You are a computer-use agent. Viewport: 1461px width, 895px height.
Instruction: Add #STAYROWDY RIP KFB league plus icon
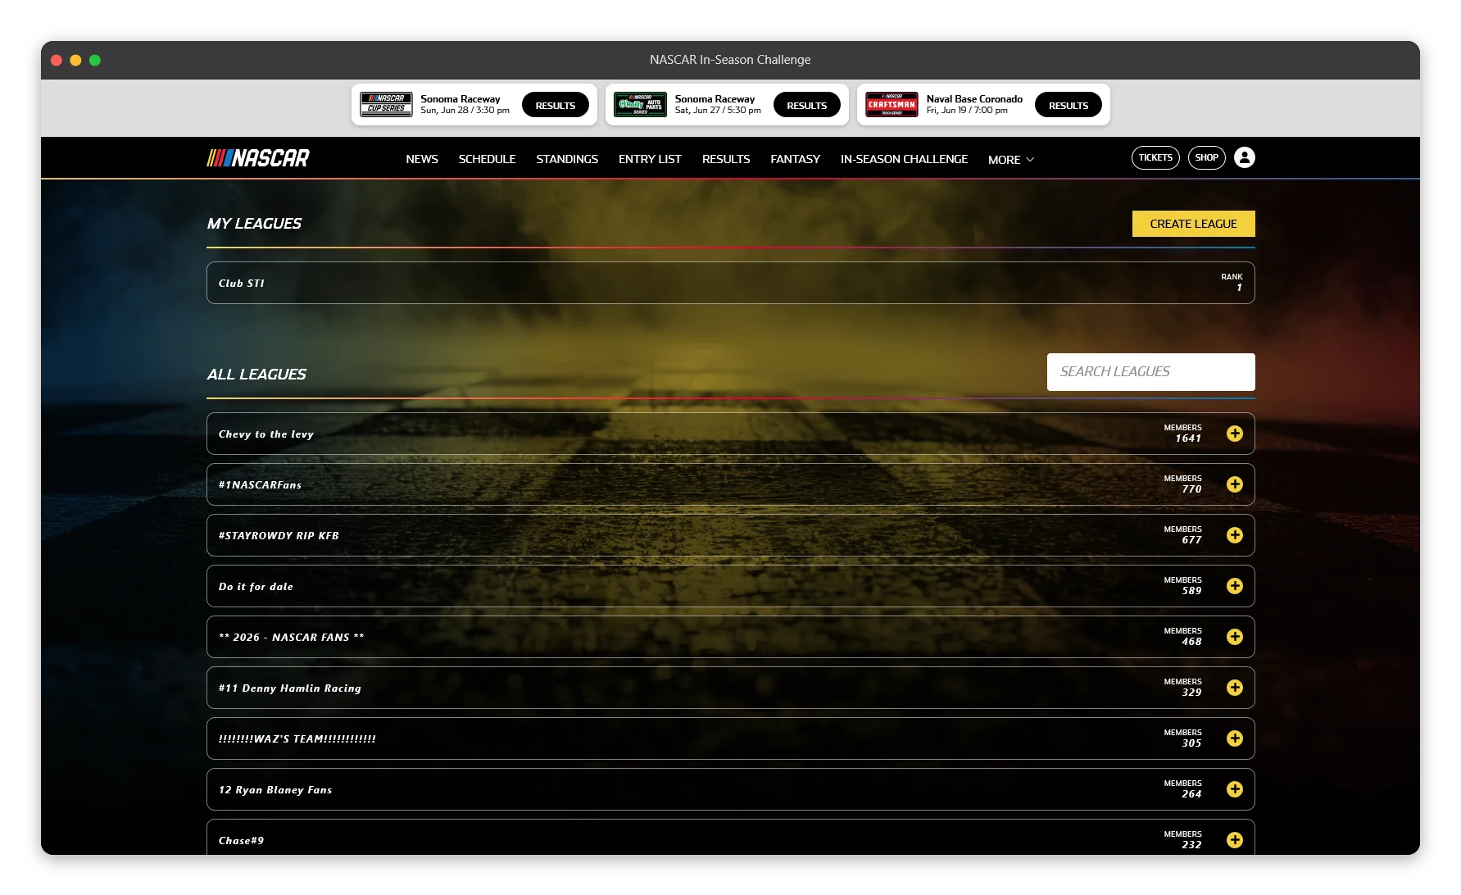pos(1234,535)
